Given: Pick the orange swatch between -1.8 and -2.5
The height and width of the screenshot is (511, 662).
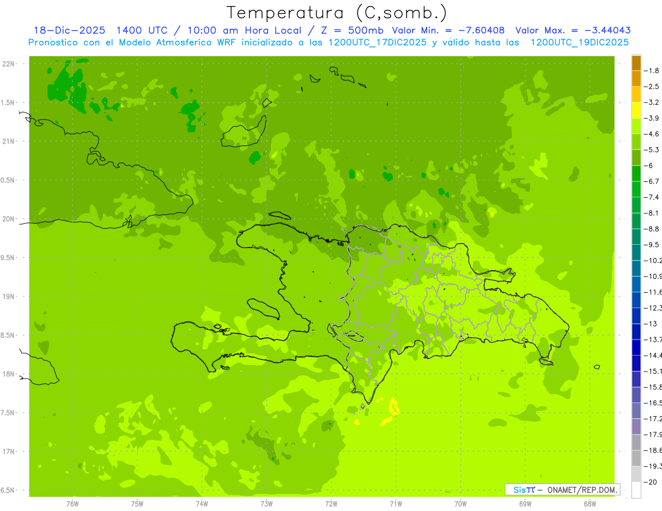Looking at the screenshot, I should coord(636,78).
